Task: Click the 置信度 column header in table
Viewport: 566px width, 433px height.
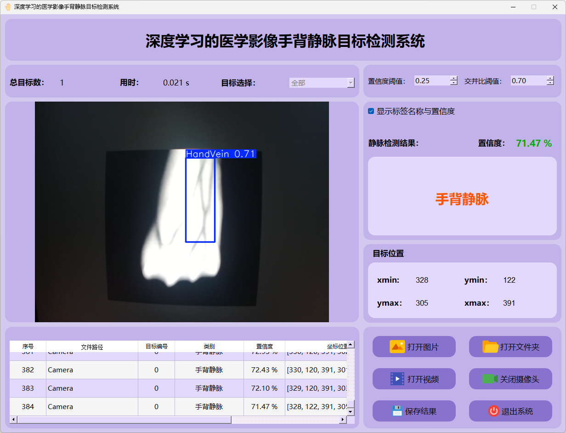Action: [x=264, y=347]
